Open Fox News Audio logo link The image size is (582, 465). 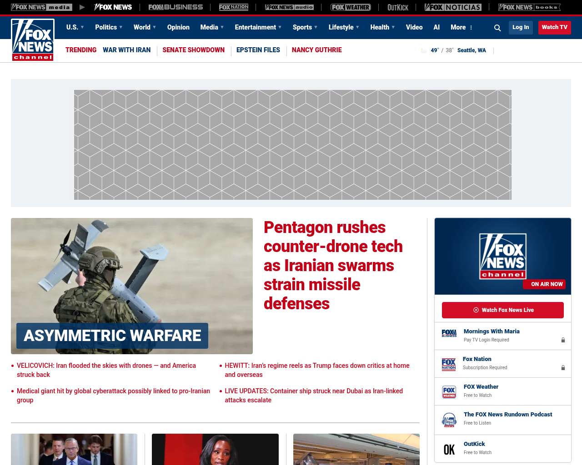[289, 7]
